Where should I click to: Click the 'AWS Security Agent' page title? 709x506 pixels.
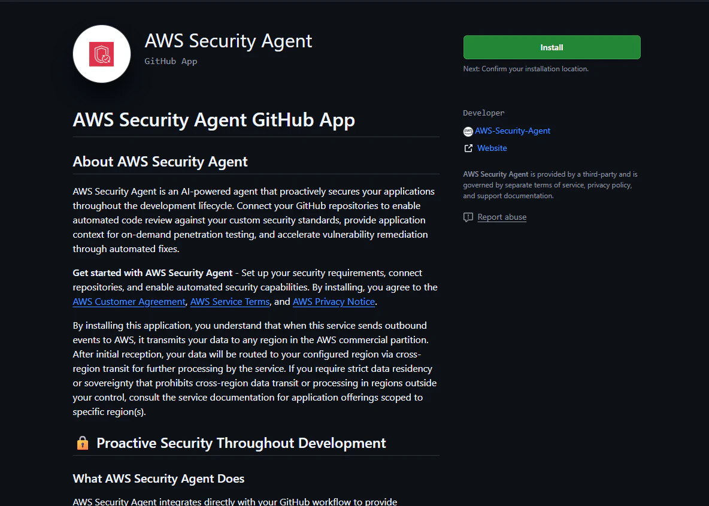pos(228,41)
